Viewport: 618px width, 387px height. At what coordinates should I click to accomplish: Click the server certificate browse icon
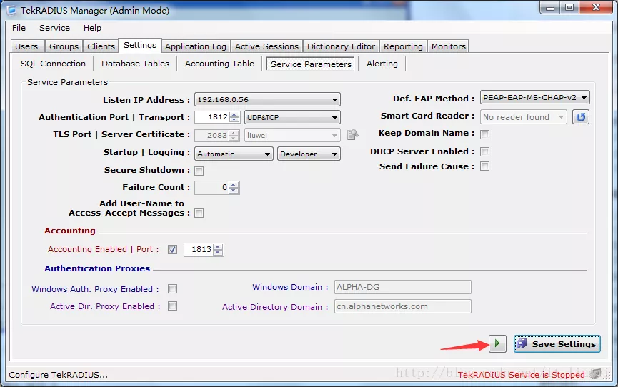point(352,134)
